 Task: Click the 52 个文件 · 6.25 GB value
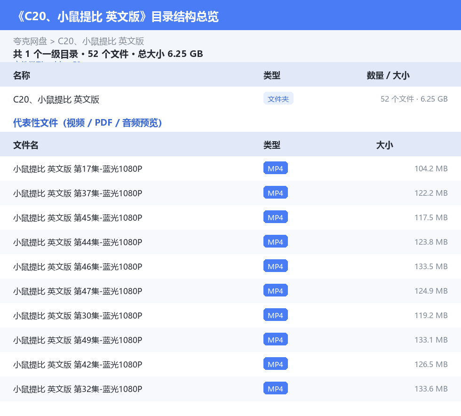click(414, 99)
